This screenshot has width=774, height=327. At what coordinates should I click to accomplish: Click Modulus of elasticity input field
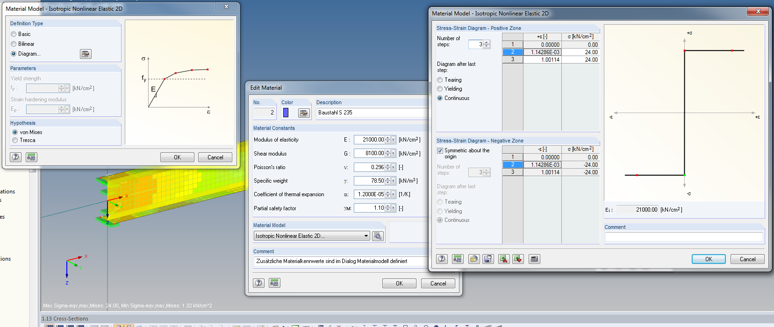coord(369,140)
